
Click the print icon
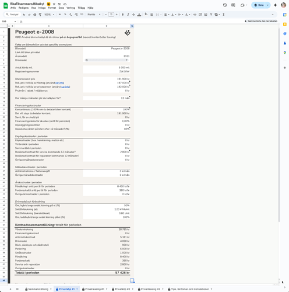tap(35, 15)
